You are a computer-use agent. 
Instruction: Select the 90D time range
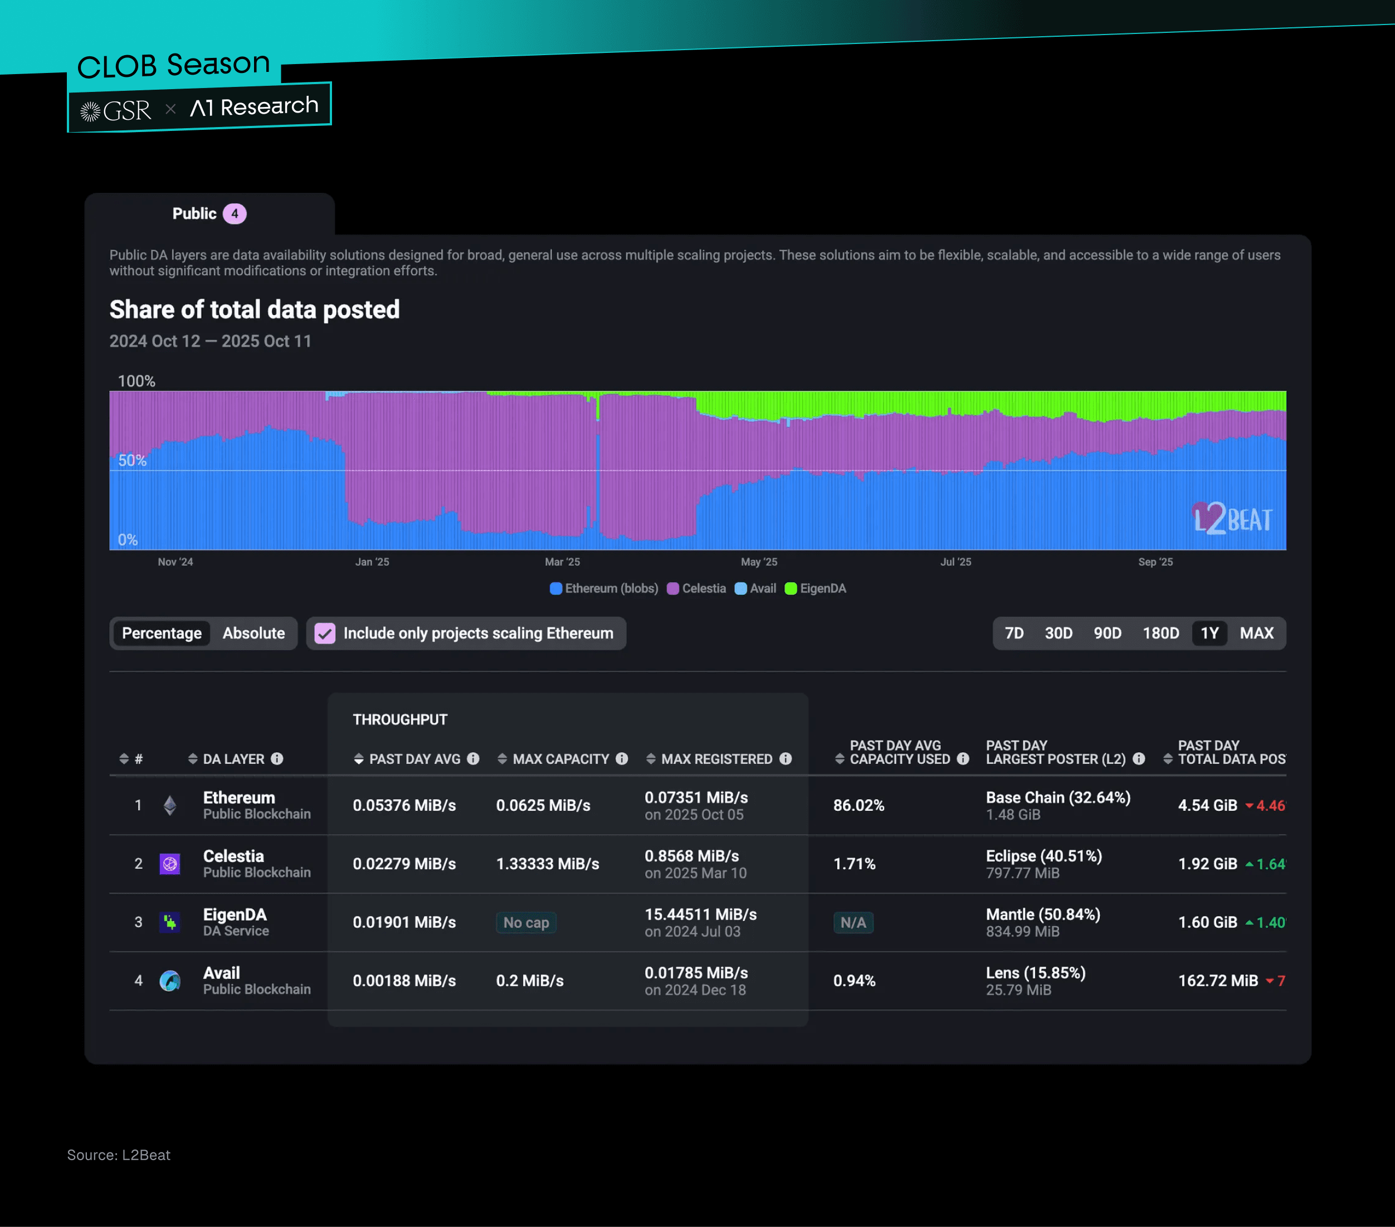click(1108, 634)
